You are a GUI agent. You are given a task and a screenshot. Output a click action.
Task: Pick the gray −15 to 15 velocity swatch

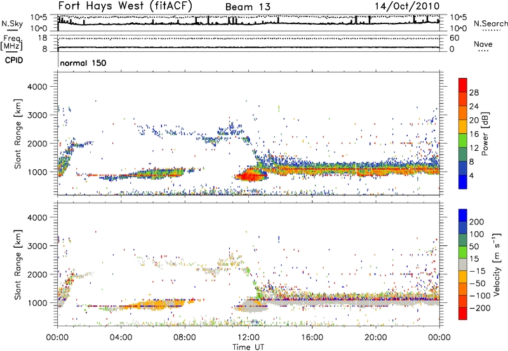[x=463, y=265]
